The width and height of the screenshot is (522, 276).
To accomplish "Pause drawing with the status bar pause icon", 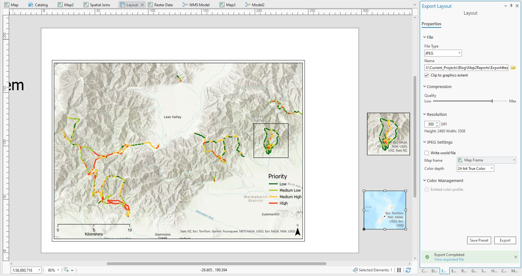I will coord(399,270).
